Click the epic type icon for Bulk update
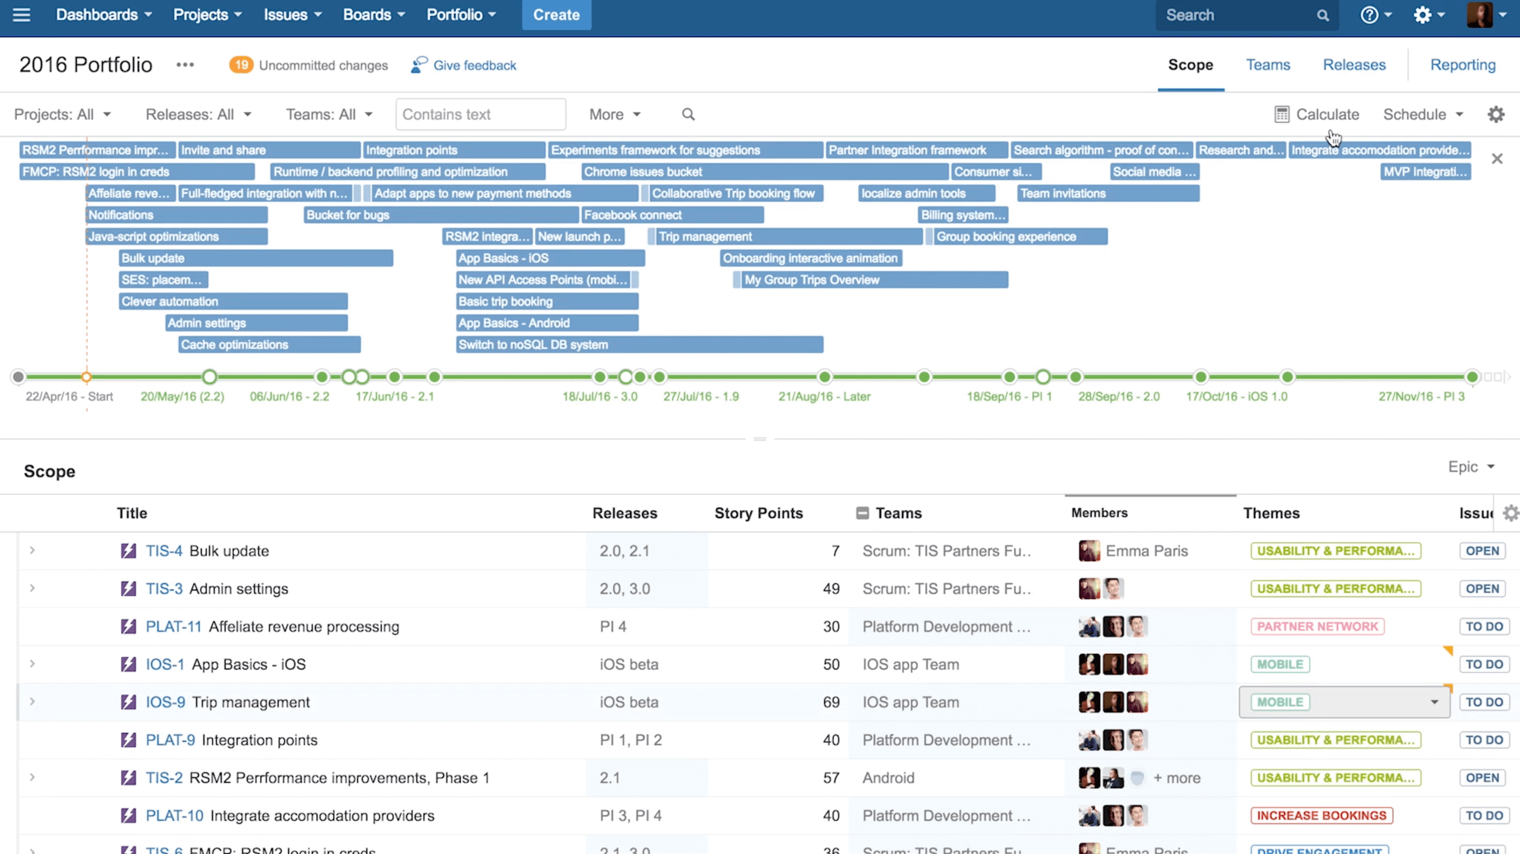Screen dimensions: 1520x854 pos(127,550)
